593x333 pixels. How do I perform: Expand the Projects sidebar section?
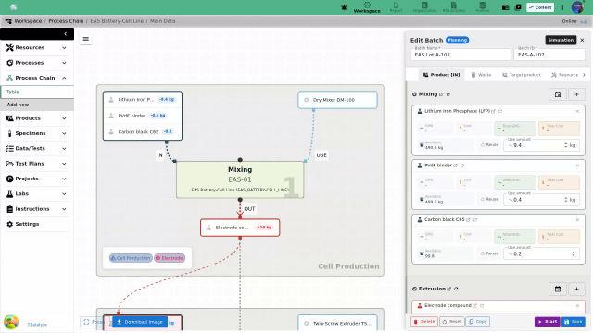coord(37,179)
